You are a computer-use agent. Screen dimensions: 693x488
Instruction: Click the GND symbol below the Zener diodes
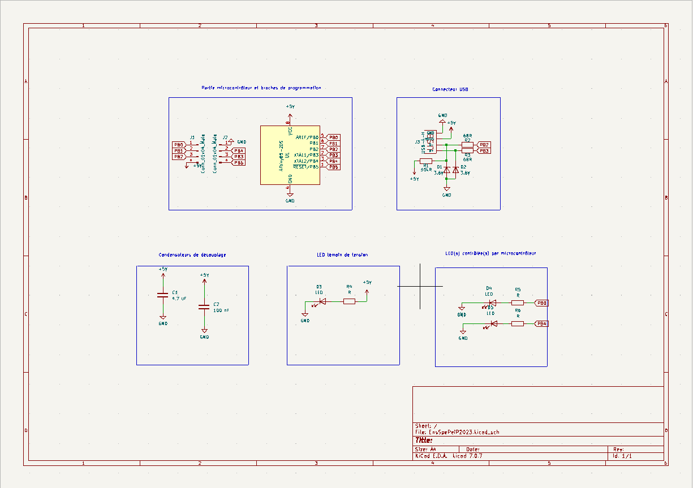(446, 189)
